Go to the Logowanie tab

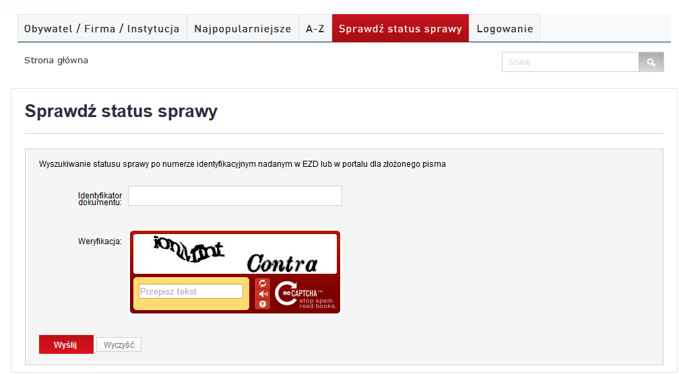505,29
